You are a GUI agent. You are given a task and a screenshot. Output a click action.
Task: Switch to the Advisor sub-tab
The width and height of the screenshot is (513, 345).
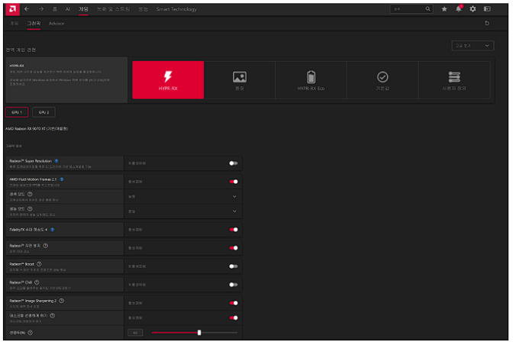click(x=56, y=24)
